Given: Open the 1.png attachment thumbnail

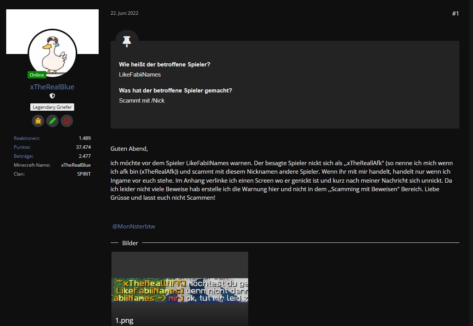Looking at the screenshot, I should pos(180,289).
